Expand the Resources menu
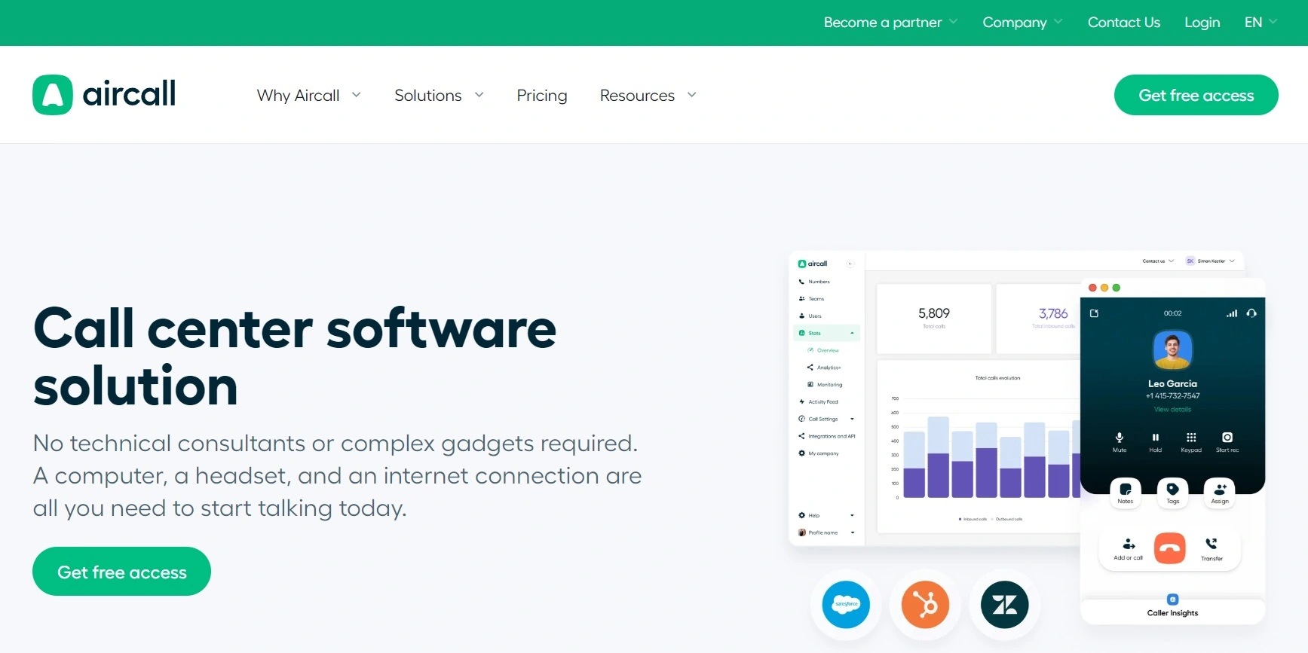1308x653 pixels. pyautogui.click(x=648, y=96)
